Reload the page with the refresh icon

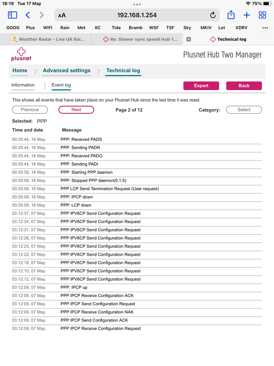pyautogui.click(x=213, y=15)
